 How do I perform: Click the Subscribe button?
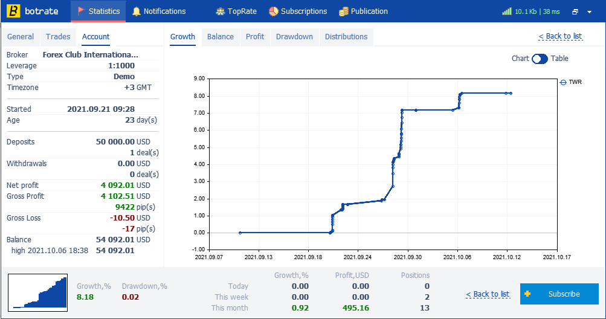tap(559, 294)
